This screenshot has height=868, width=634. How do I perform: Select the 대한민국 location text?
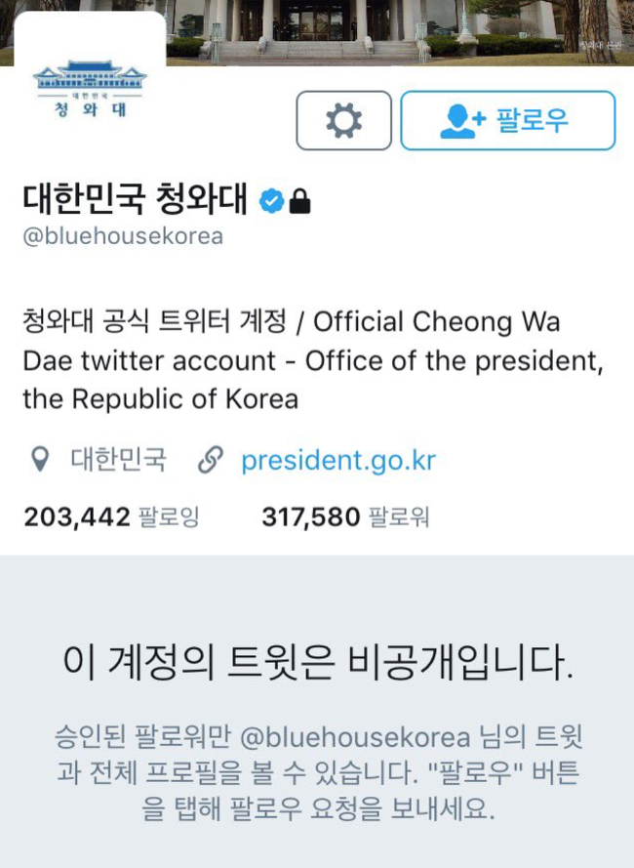tap(118, 460)
